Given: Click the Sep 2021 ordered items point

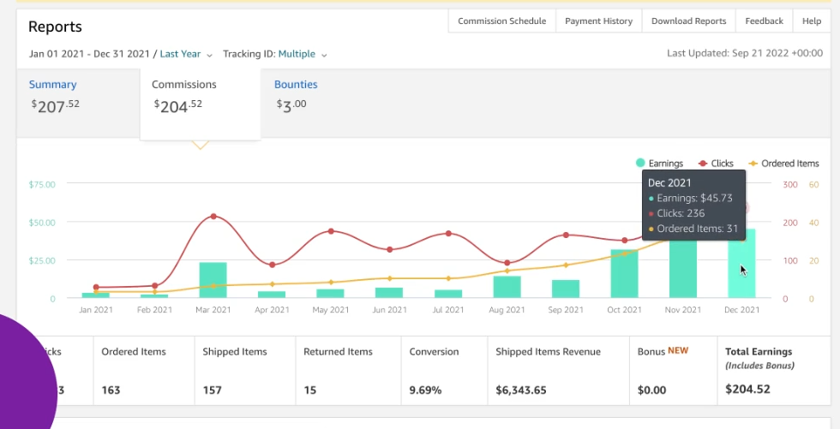Looking at the screenshot, I should click(566, 265).
